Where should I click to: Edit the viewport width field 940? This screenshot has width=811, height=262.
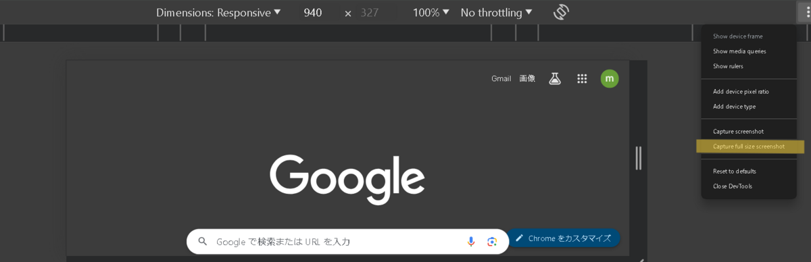313,12
